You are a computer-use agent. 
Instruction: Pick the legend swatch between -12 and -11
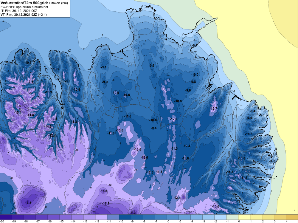click(x=101, y=217)
